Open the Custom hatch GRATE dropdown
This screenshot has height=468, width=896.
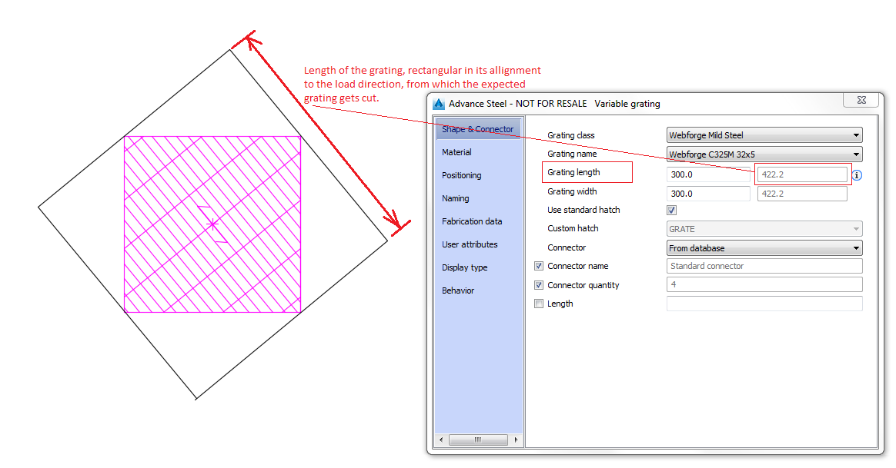(x=764, y=229)
